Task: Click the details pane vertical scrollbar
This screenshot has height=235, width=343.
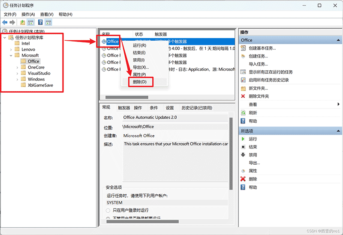Action: tap(231, 154)
